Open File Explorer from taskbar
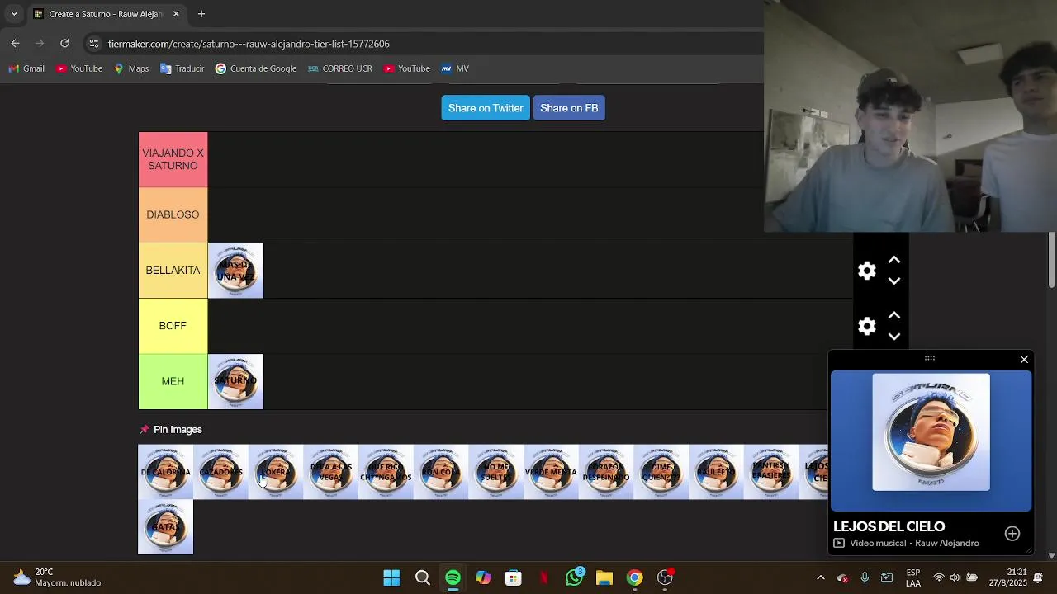Screen dimensions: 1057x594 pyautogui.click(x=604, y=577)
